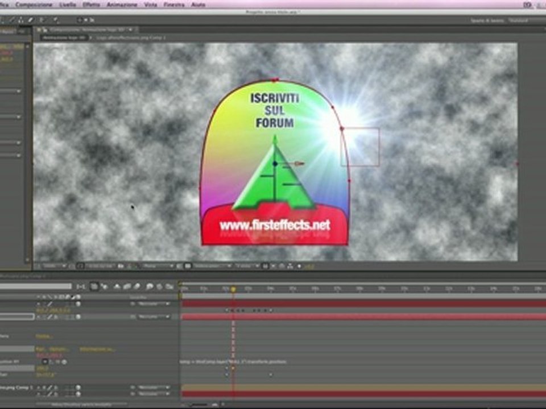The image size is (546, 409).
Task: Enable motion blur for the composition
Action: click(137, 286)
